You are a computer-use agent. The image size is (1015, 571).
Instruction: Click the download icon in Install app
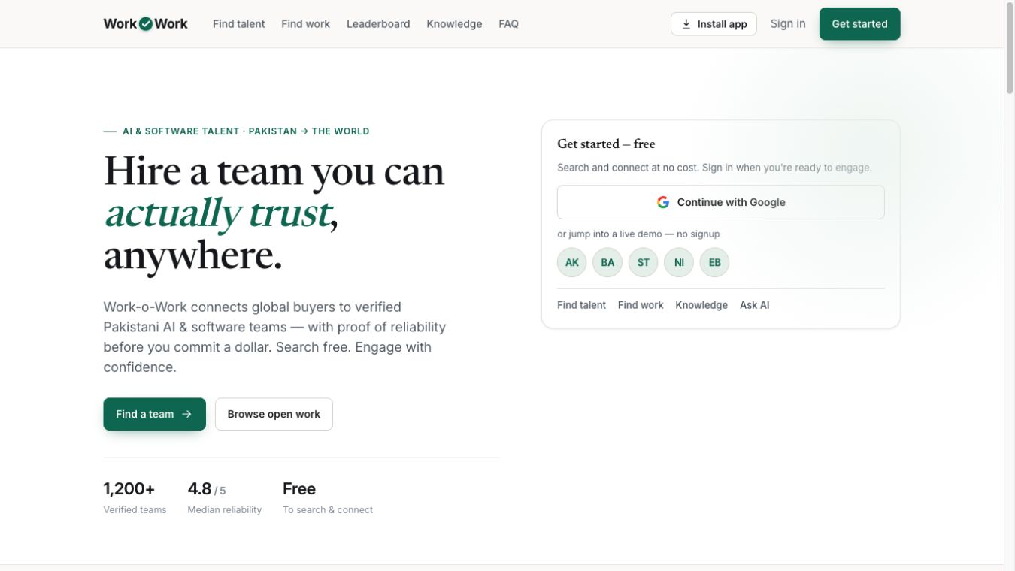686,24
